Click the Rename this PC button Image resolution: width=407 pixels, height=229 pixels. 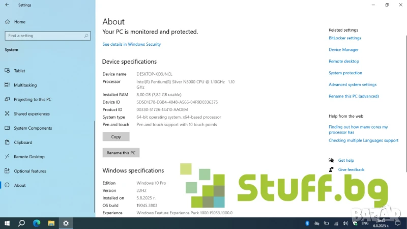[x=121, y=153]
